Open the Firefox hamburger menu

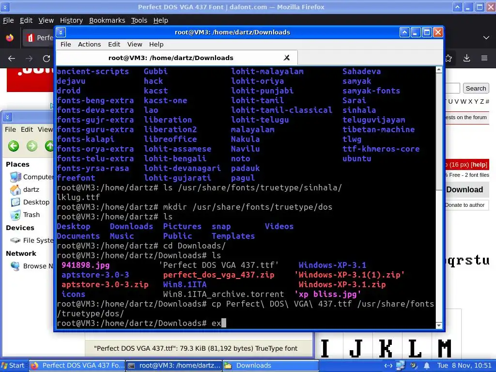(484, 58)
